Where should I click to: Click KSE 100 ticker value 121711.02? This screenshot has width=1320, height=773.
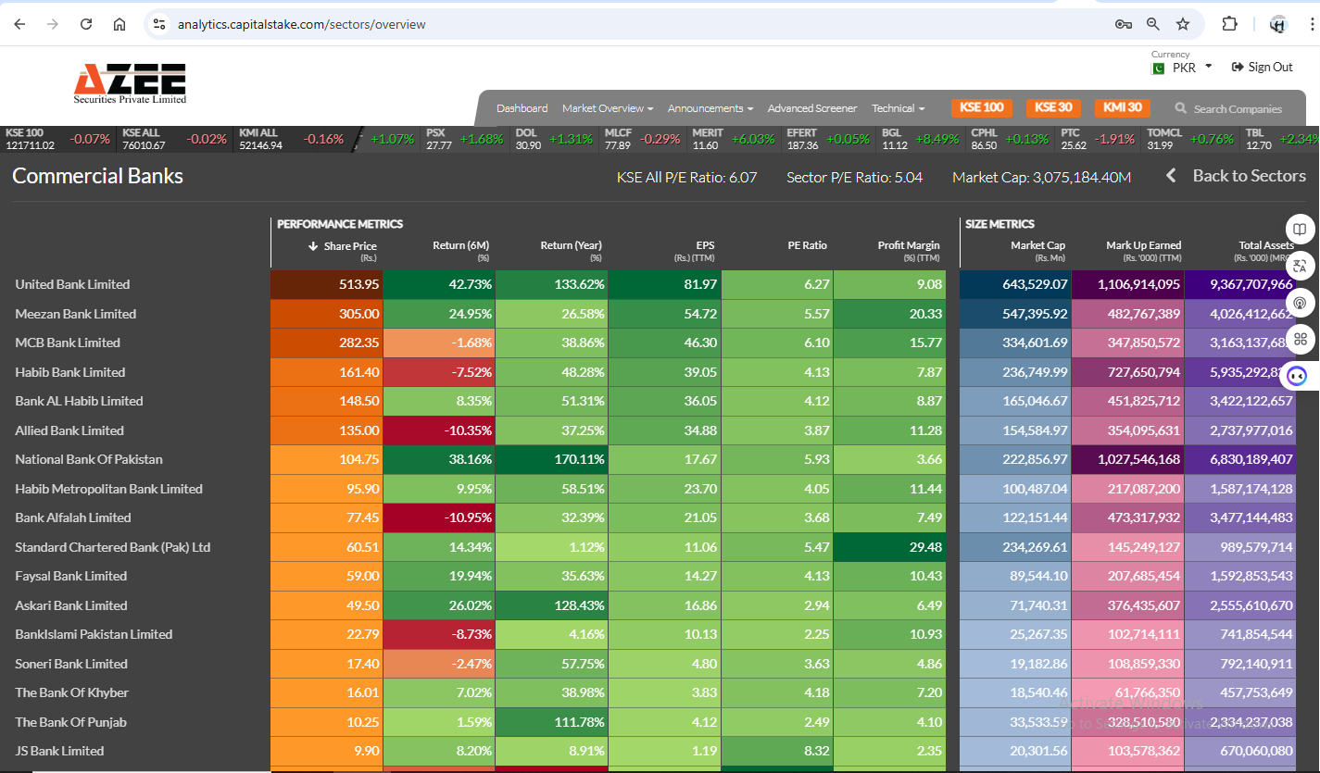(30, 145)
